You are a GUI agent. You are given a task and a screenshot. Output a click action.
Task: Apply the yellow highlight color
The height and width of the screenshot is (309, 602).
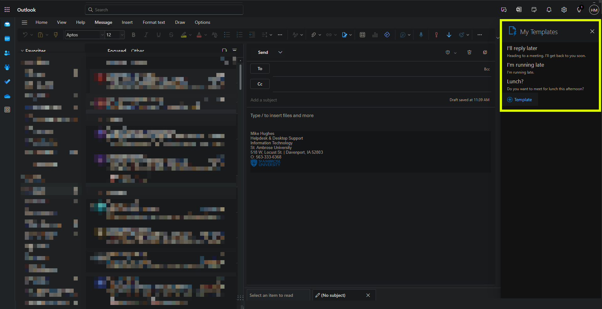click(x=184, y=35)
